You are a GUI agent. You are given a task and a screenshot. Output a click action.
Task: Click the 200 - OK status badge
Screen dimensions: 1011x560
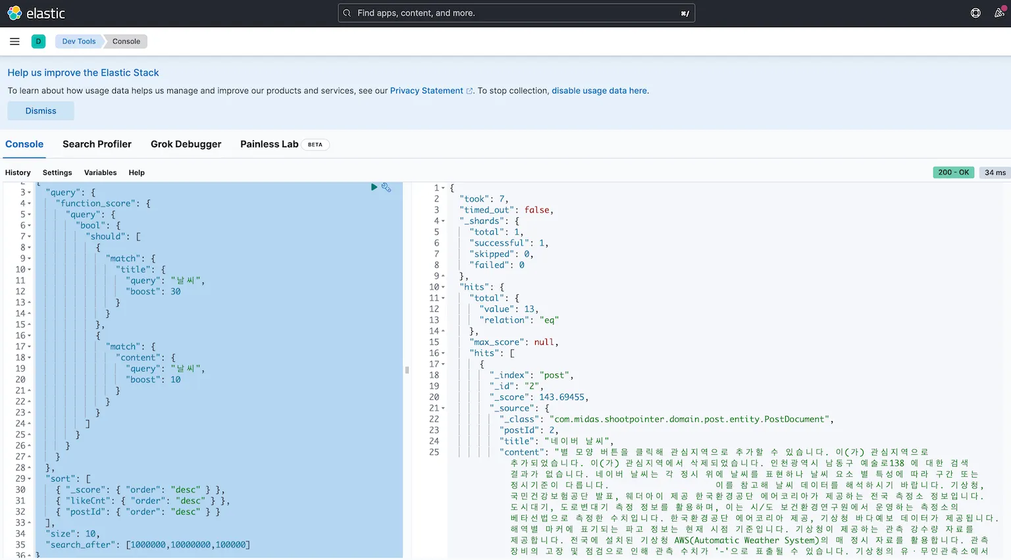[x=954, y=172]
